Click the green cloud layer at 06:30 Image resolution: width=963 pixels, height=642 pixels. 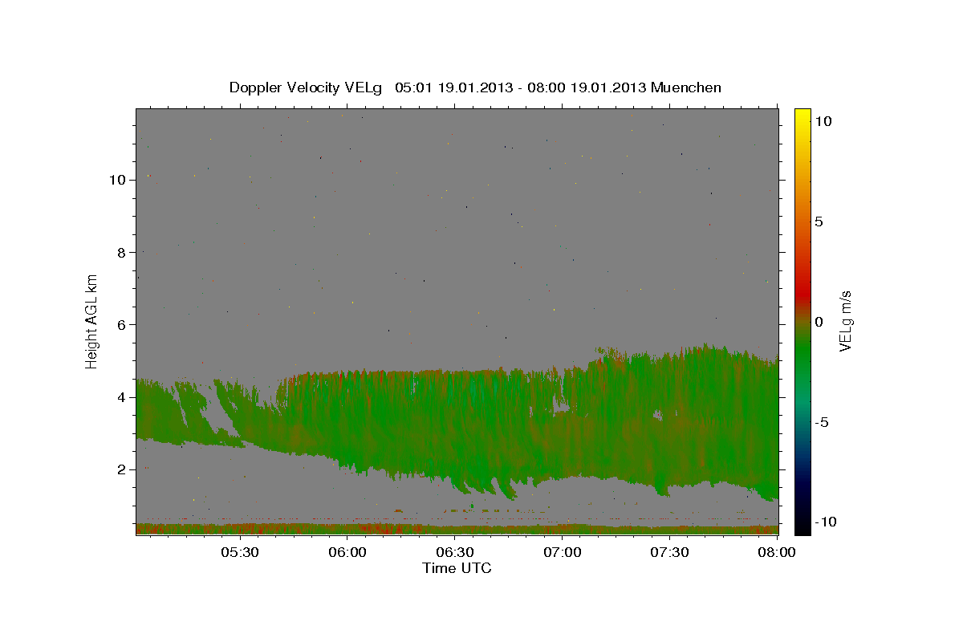455,425
